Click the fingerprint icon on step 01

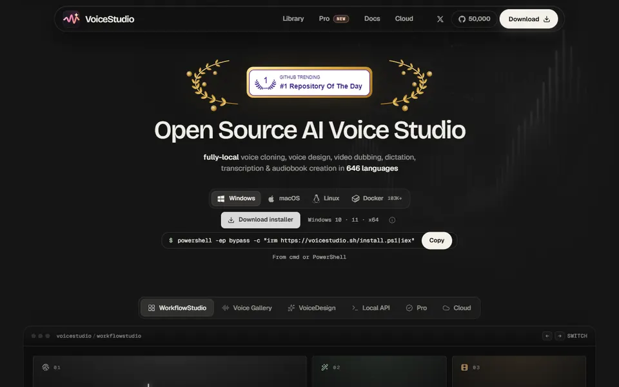click(45, 367)
